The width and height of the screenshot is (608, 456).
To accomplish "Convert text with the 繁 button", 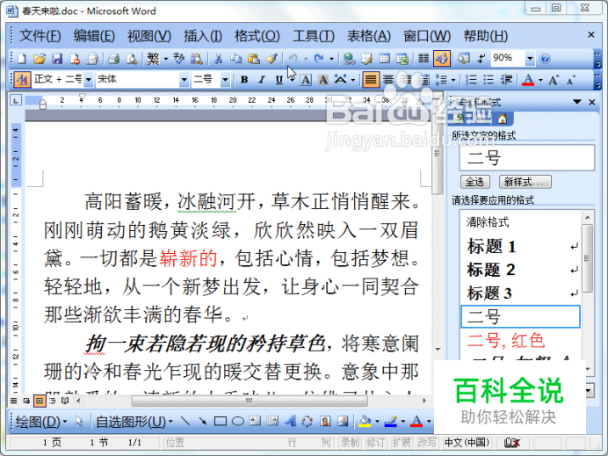I will point(153,59).
